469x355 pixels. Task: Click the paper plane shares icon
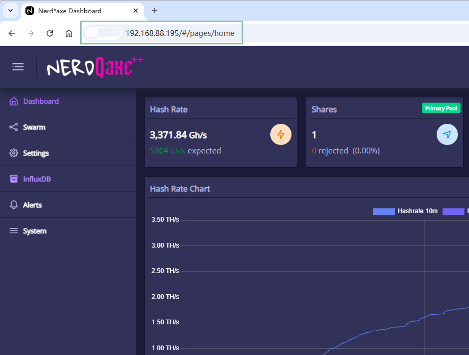point(447,134)
